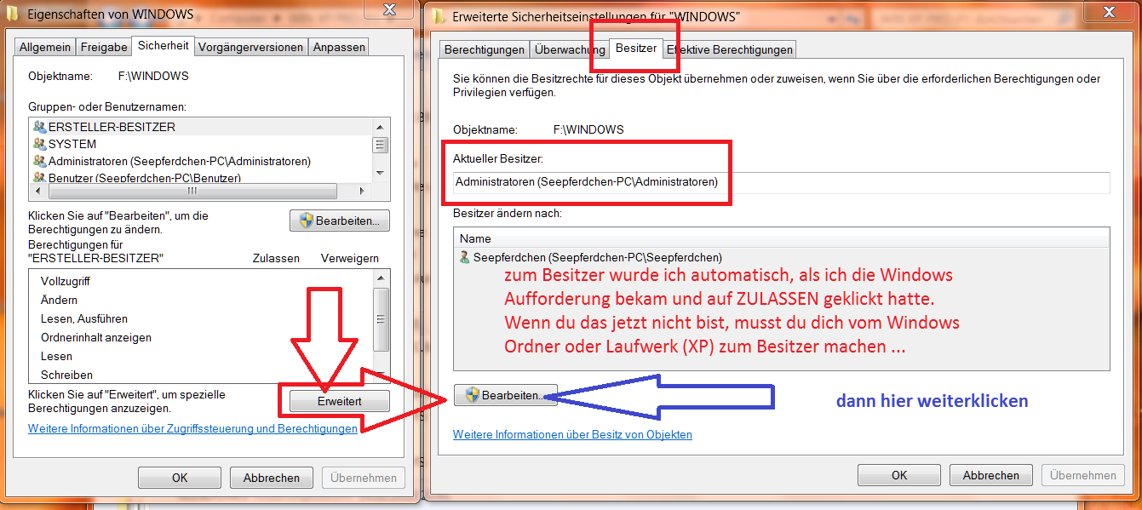Viewport: 1142px width, 510px height.
Task: Click the Name column header
Action: 781,238
